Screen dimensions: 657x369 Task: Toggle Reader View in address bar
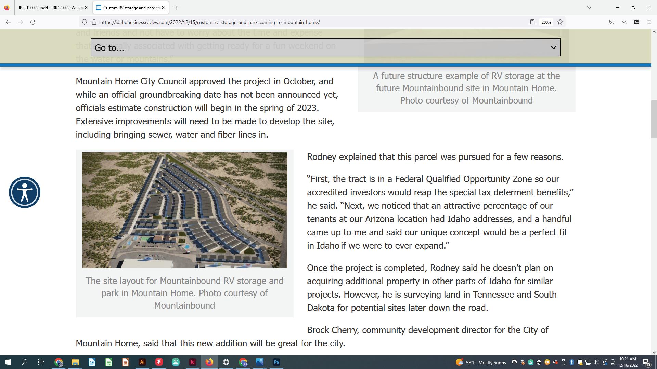pyautogui.click(x=532, y=22)
